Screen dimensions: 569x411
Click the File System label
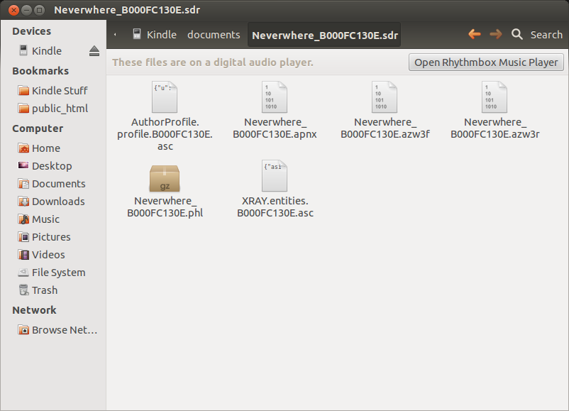click(x=59, y=273)
